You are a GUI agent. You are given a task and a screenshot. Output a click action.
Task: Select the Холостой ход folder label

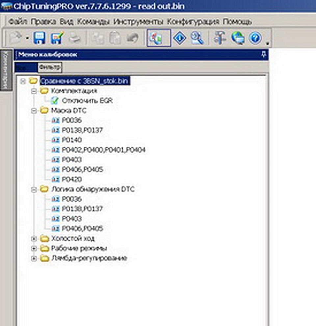(x=73, y=238)
